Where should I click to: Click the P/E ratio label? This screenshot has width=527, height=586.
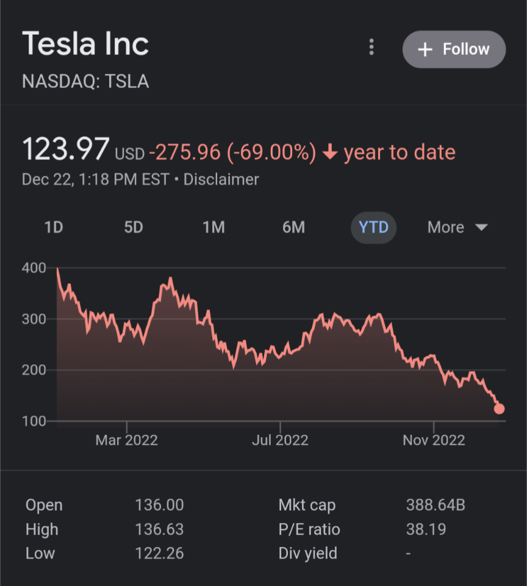point(309,530)
